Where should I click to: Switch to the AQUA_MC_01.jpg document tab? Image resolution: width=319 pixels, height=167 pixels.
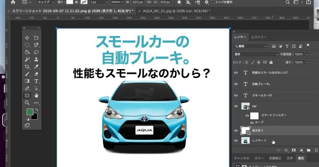point(176,11)
